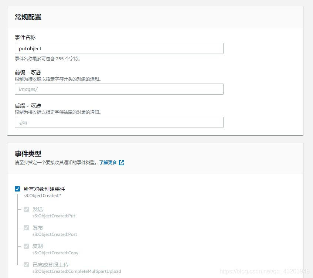Toggle the 发布 s3:ObjectCreated:Post checkbox
The width and height of the screenshot is (313, 278).
coord(26,227)
